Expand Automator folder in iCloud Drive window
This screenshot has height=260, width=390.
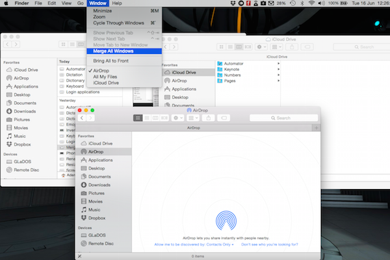(279, 64)
